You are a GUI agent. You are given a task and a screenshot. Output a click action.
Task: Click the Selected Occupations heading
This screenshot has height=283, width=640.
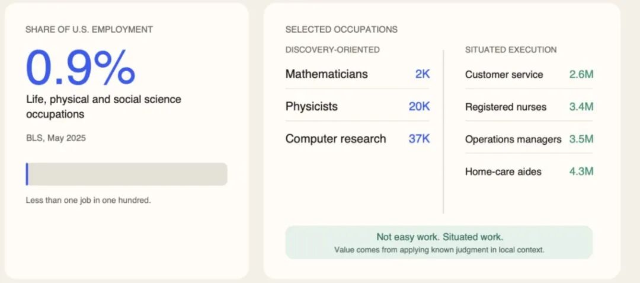[x=341, y=30]
